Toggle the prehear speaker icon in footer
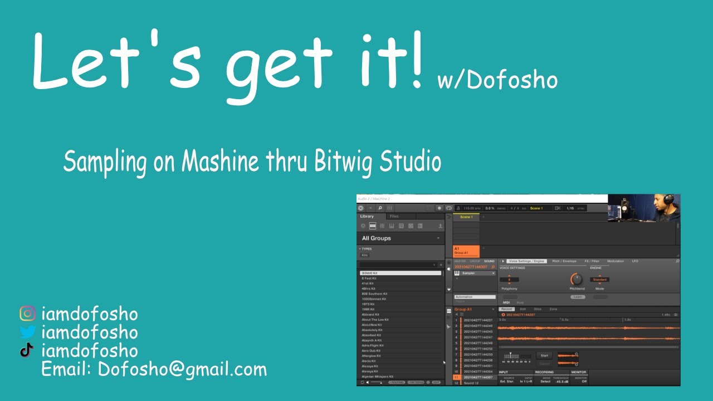The height and width of the screenshot is (401, 713). point(368,383)
